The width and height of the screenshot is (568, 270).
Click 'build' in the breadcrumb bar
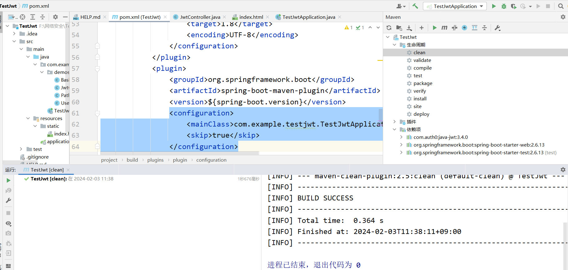pos(132,160)
